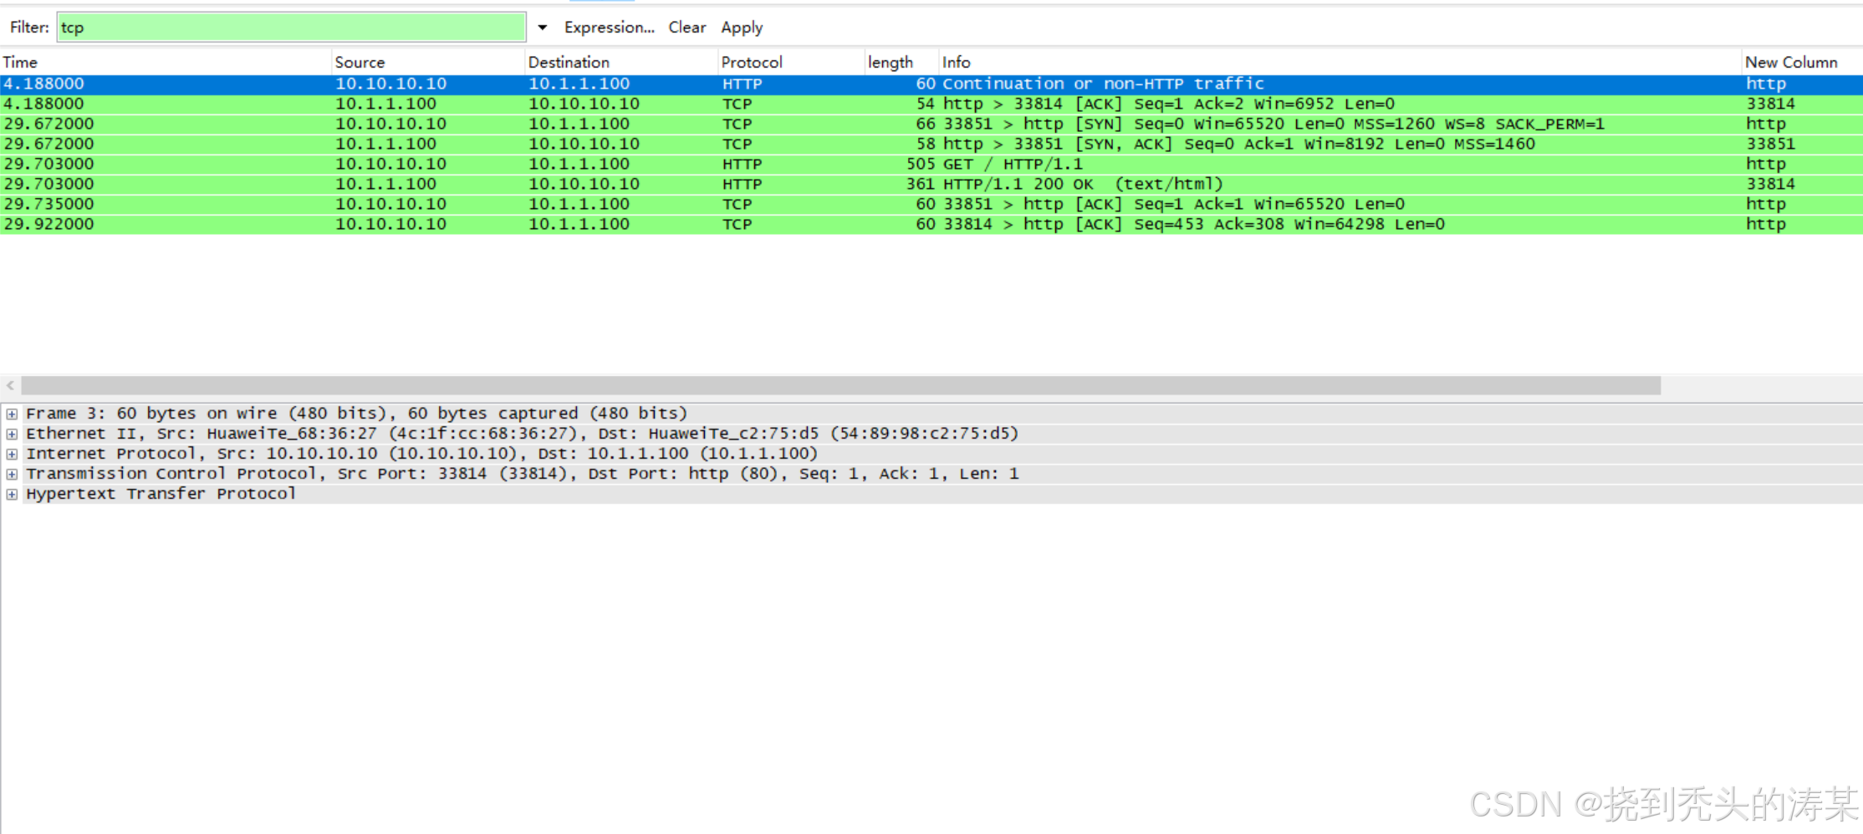Viewport: 1863px width, 834px height.
Task: Select the 'Continuation or non-HTTP traffic' packet
Action: (x=931, y=84)
